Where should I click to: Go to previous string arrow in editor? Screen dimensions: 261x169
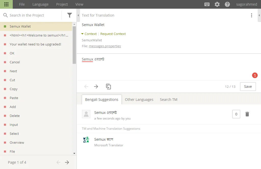click(x=86, y=87)
